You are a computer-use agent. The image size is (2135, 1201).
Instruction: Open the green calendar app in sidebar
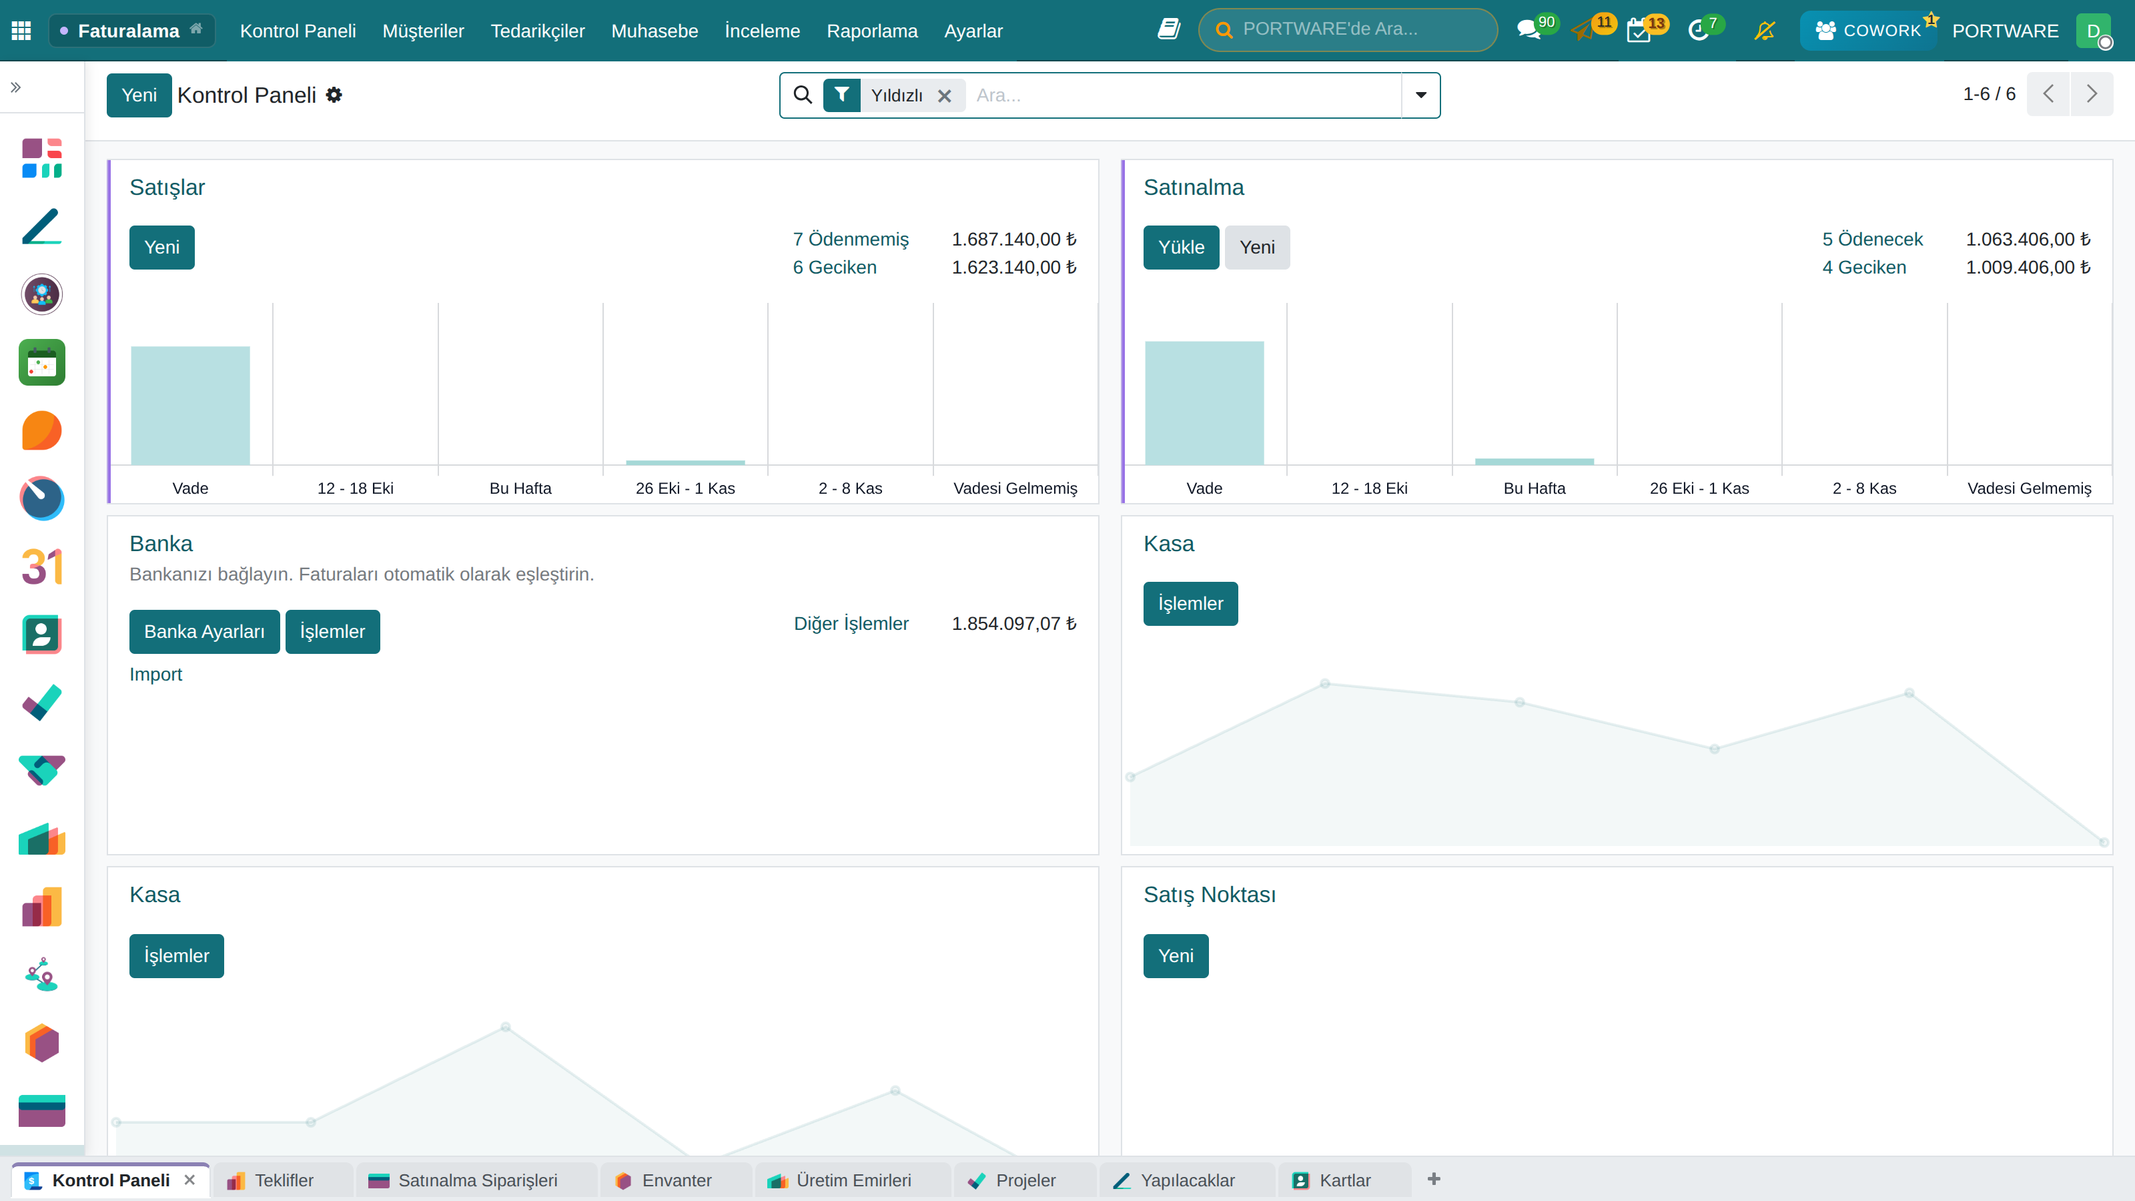[41, 362]
